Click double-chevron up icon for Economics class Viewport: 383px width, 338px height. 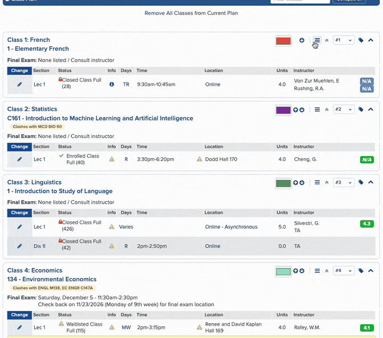(327, 271)
